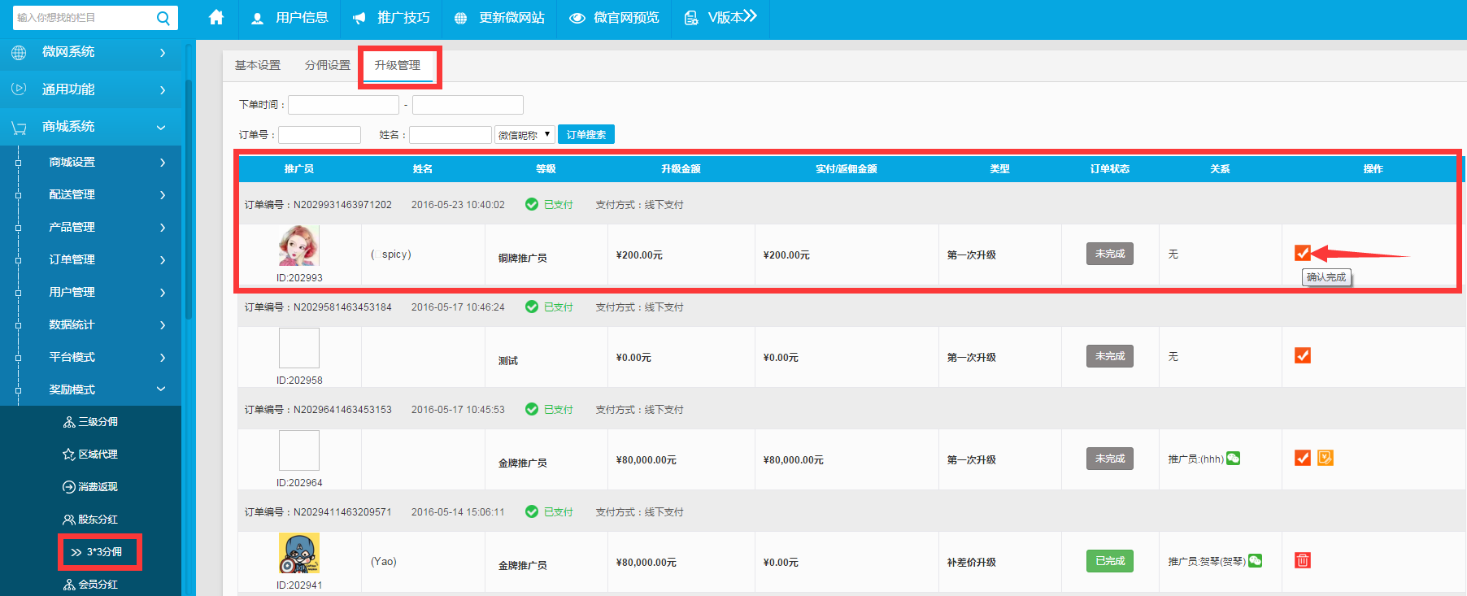Open 会员分红 sidebar item
Viewport: 1467px width, 596px height.
(90, 585)
